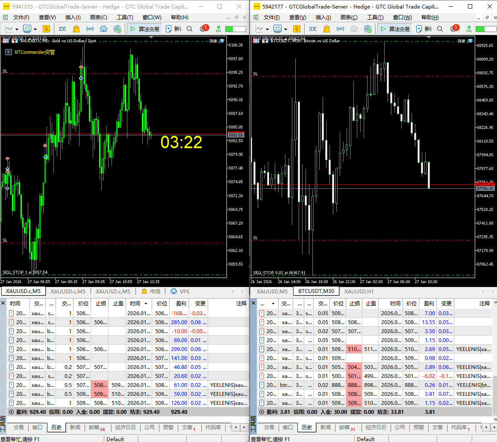Open search magnifier in right window toolbar
Image resolution: width=497 pixels, height=442 pixels.
(440, 29)
